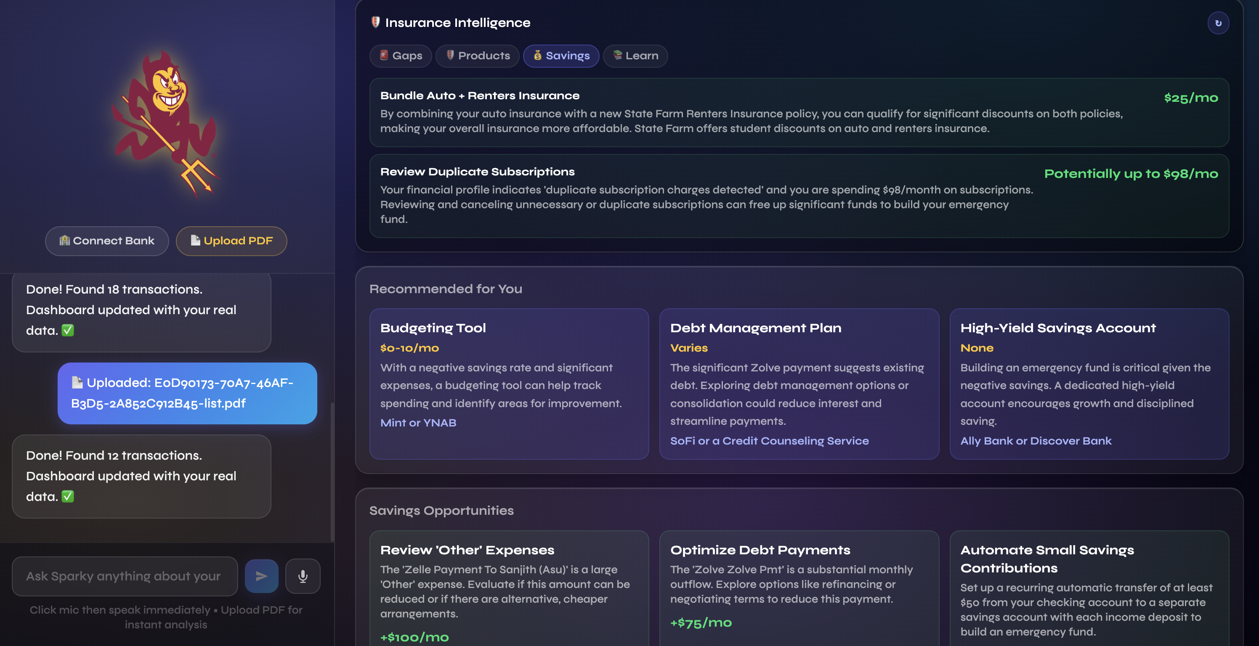Open the Mint or YNAB link
The image size is (1259, 646).
pyautogui.click(x=418, y=423)
